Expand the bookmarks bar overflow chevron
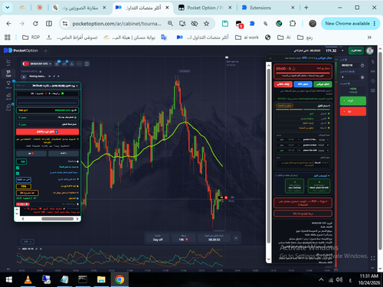Viewport: 383px width, 287px height. tap(369, 38)
